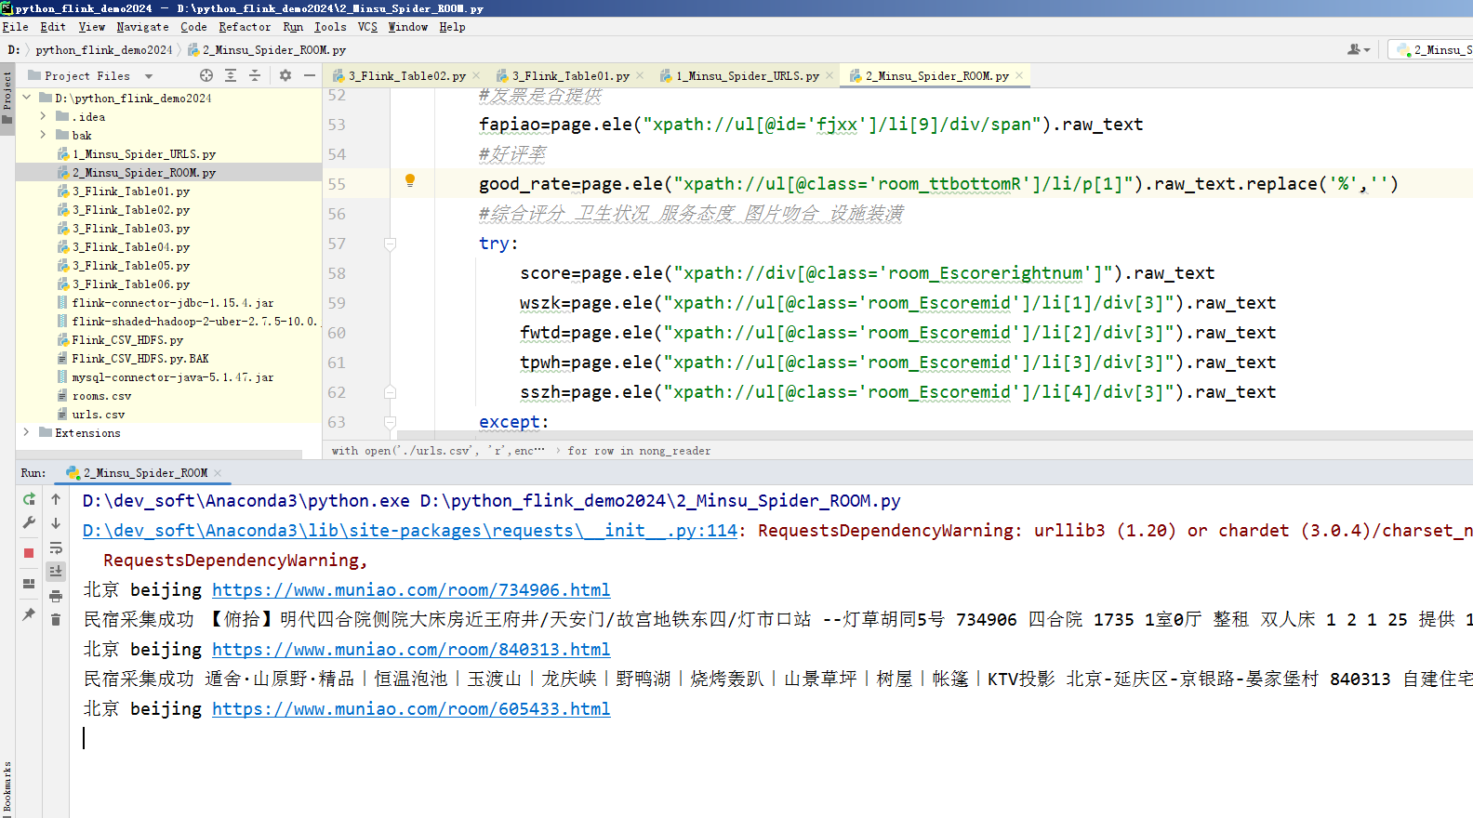Close the 3_Flink_Table02.py tab
The image size is (1473, 818).
476,76
